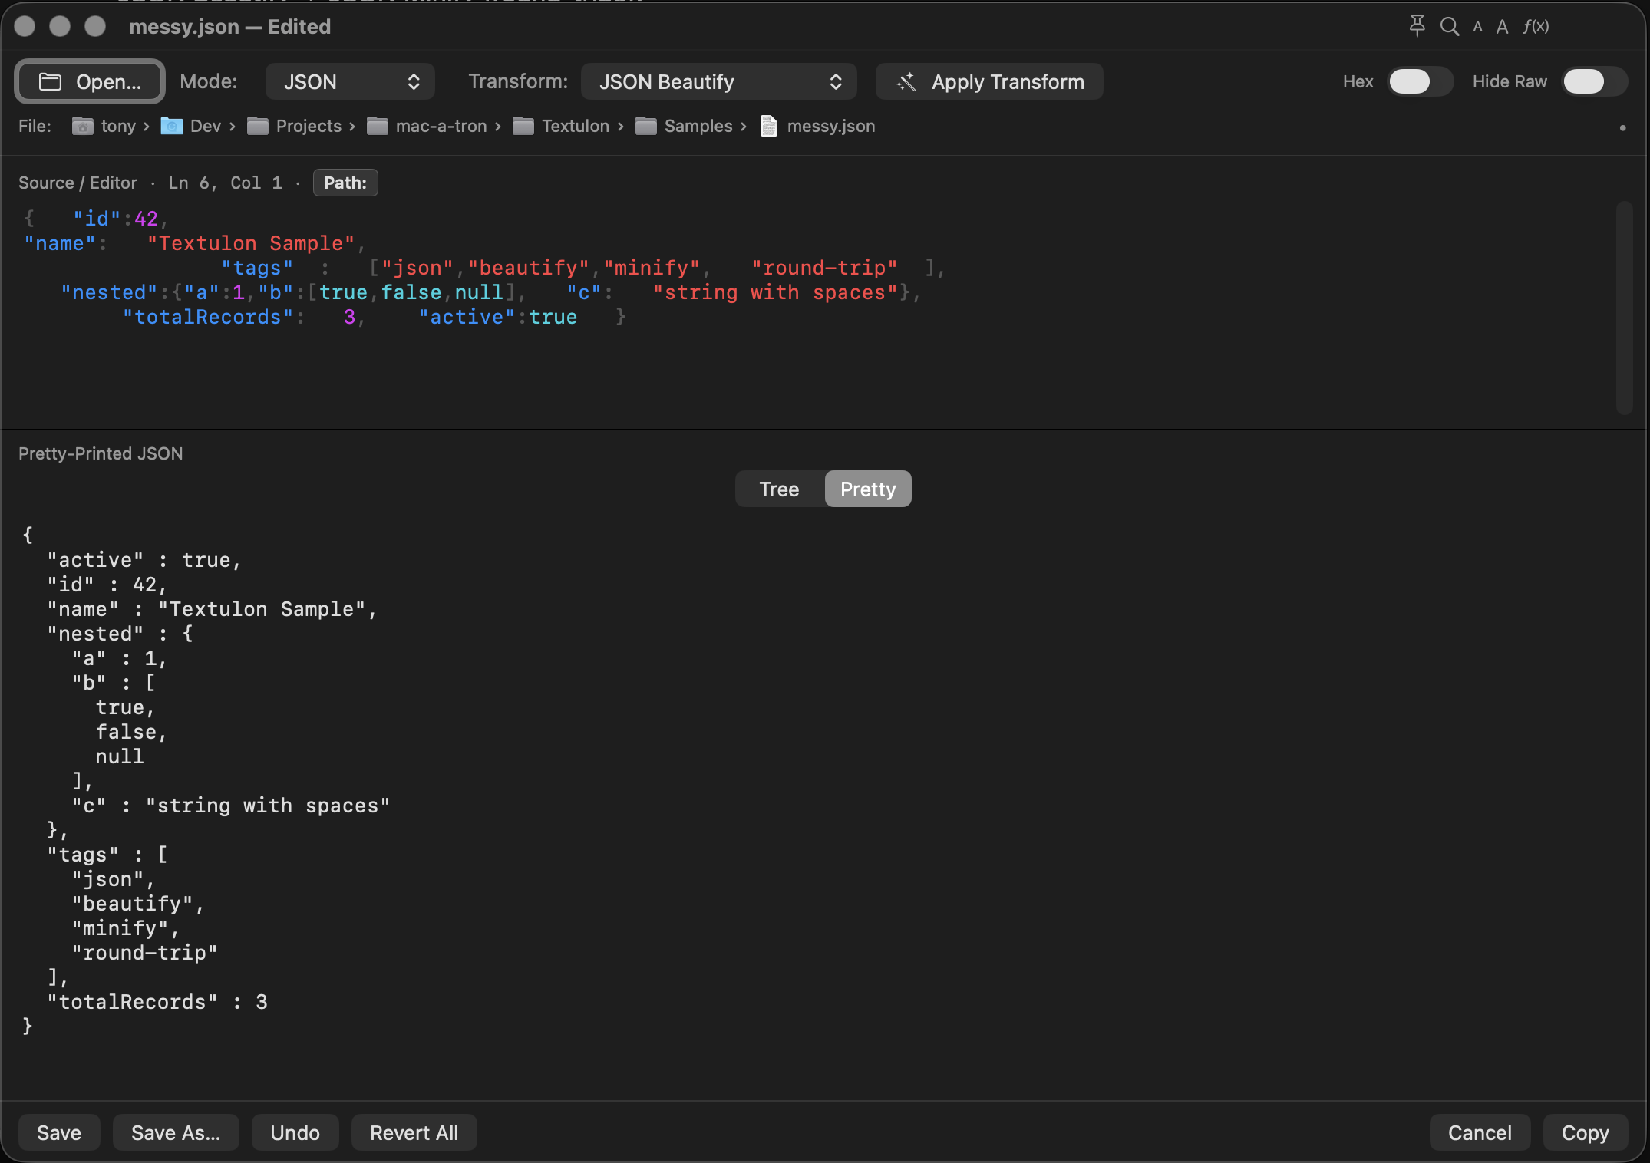Click the Textulon folder in path bar
Image resolution: width=1650 pixels, height=1163 pixels.
click(561, 126)
